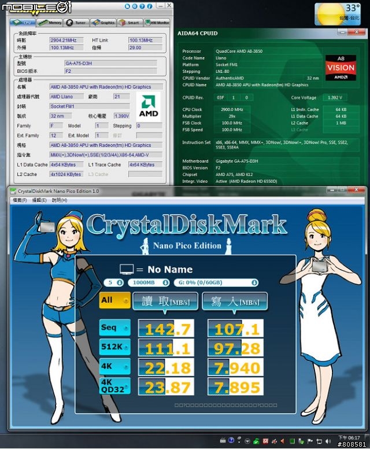Click the 讀取 [MB/s] read header
This screenshot has height=449, width=370.
165,301
